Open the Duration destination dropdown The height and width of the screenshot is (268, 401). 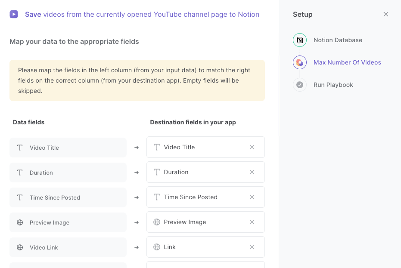point(205,172)
